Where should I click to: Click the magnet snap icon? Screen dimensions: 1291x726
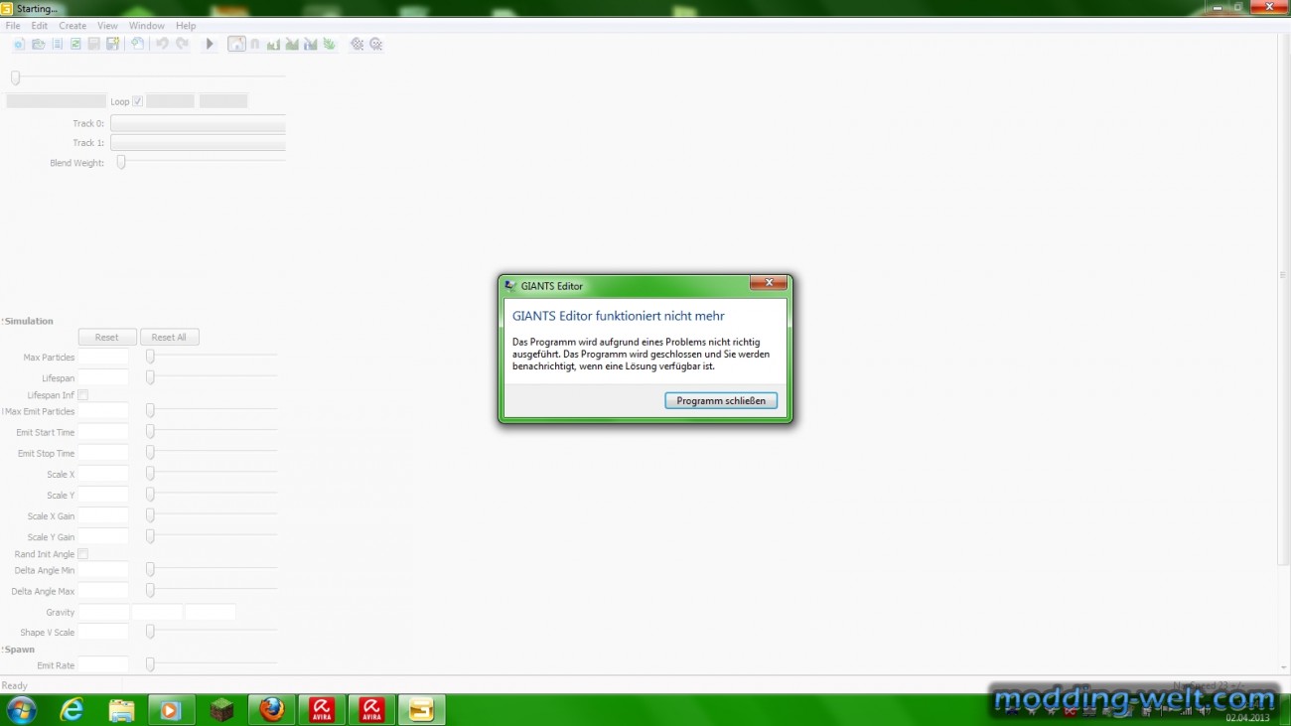tap(255, 44)
